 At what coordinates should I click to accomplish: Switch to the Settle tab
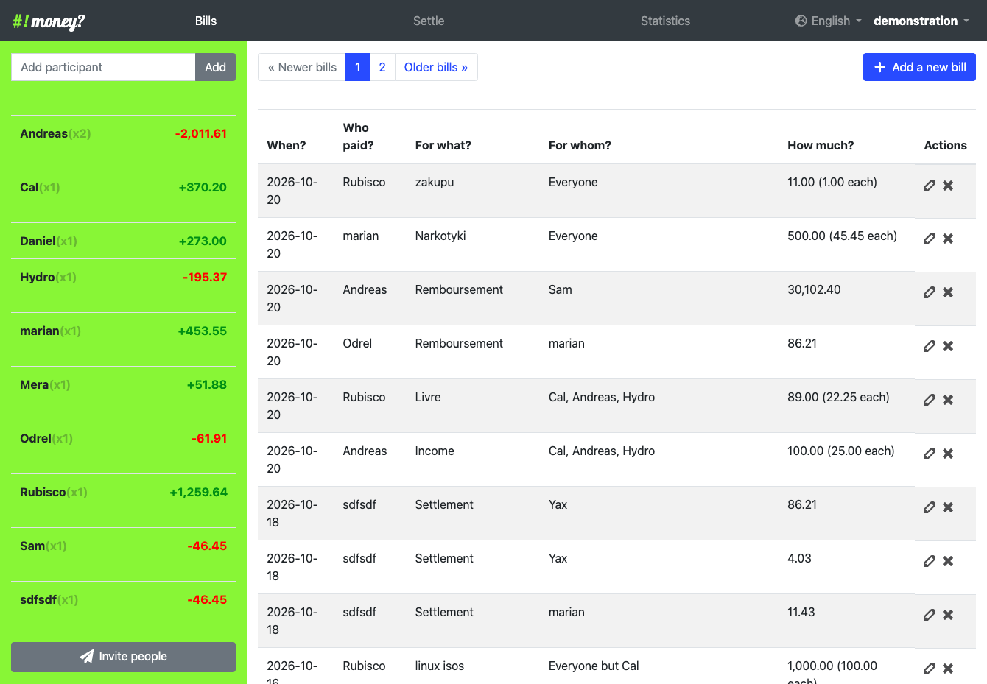(429, 21)
